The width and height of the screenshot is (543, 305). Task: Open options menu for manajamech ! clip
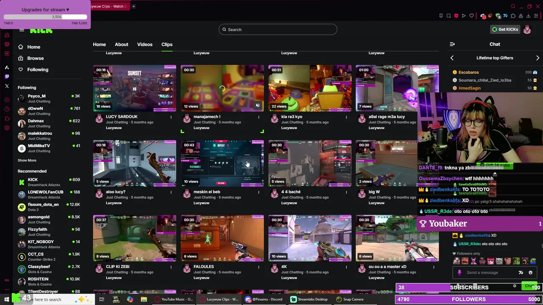pyautogui.click(x=259, y=117)
